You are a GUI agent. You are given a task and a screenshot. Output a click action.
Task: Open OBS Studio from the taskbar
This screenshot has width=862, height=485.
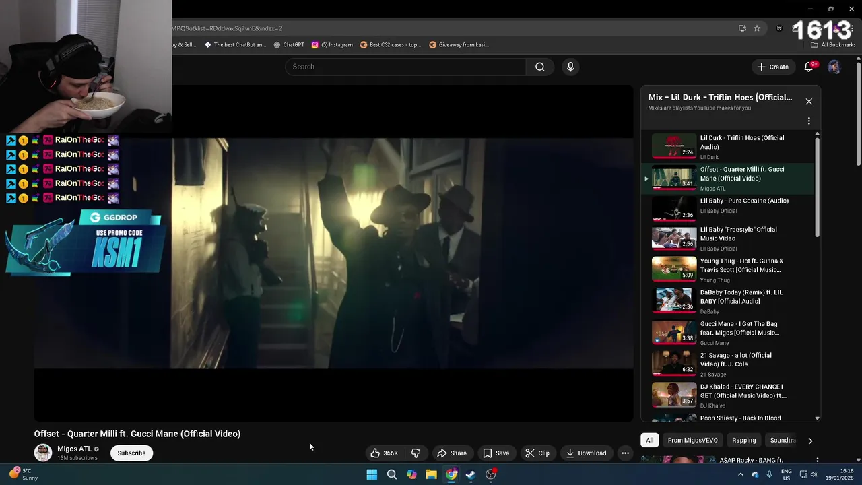491,474
